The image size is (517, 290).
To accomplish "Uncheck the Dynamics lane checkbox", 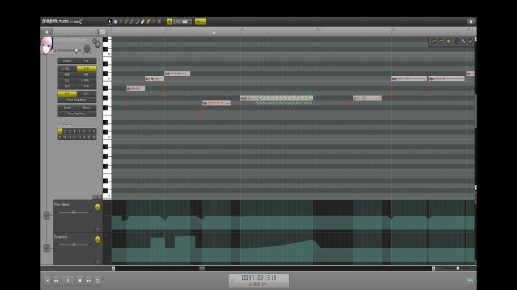I will coord(46,248).
